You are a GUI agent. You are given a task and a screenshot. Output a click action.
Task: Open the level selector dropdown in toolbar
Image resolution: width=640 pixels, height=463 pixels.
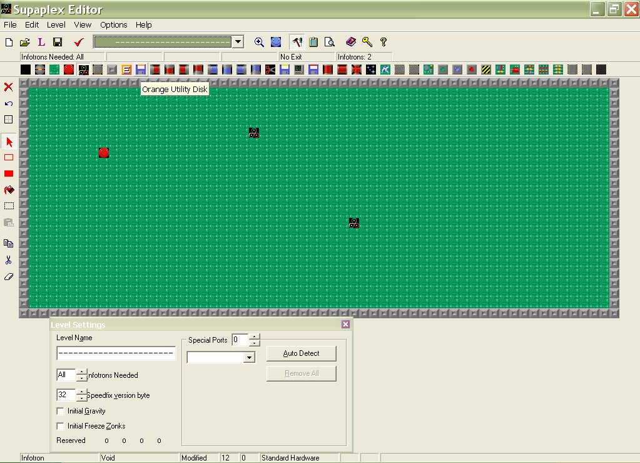point(238,42)
